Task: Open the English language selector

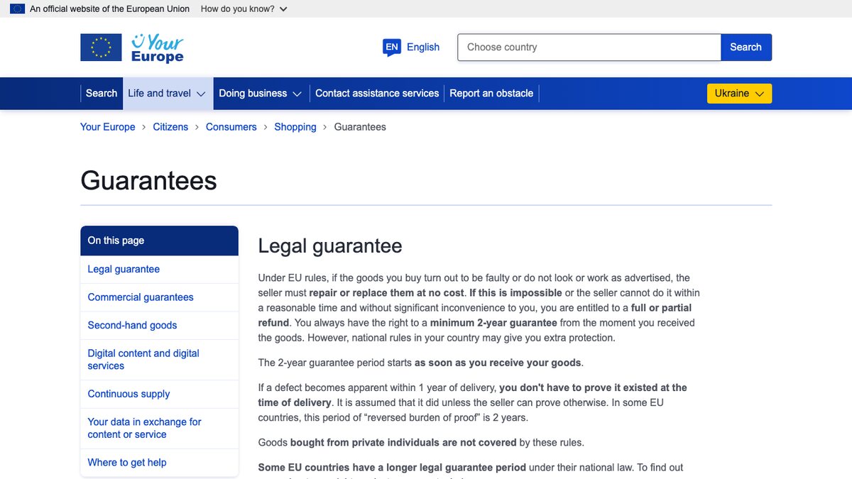Action: point(411,48)
